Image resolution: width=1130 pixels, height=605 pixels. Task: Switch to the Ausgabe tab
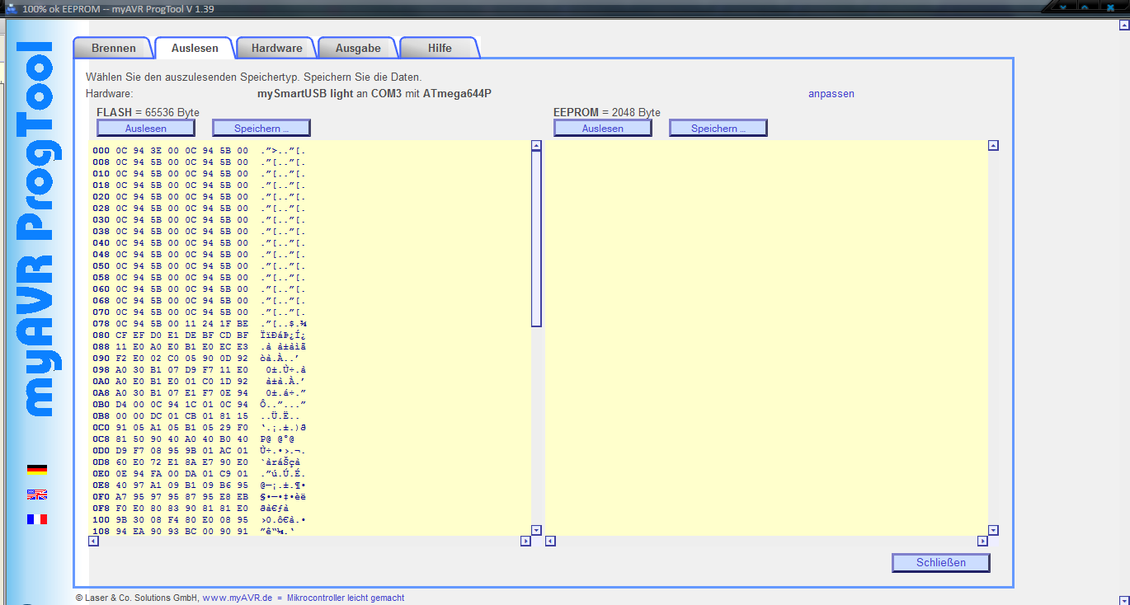click(x=357, y=48)
